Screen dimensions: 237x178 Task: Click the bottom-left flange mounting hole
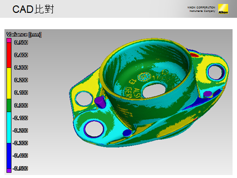pos(94,129)
